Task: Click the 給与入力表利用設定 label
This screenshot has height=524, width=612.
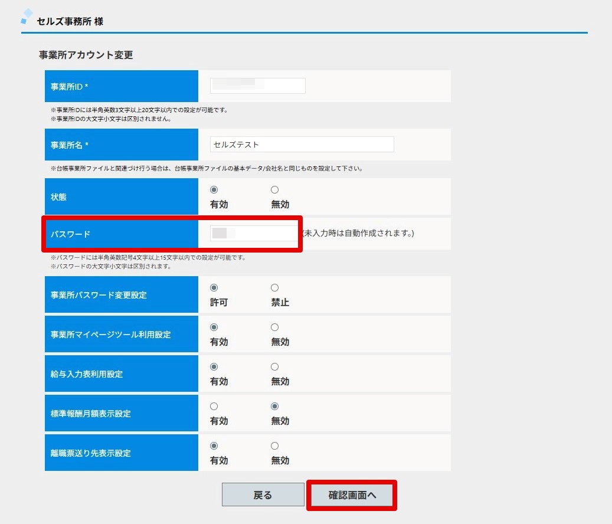Action: click(86, 374)
